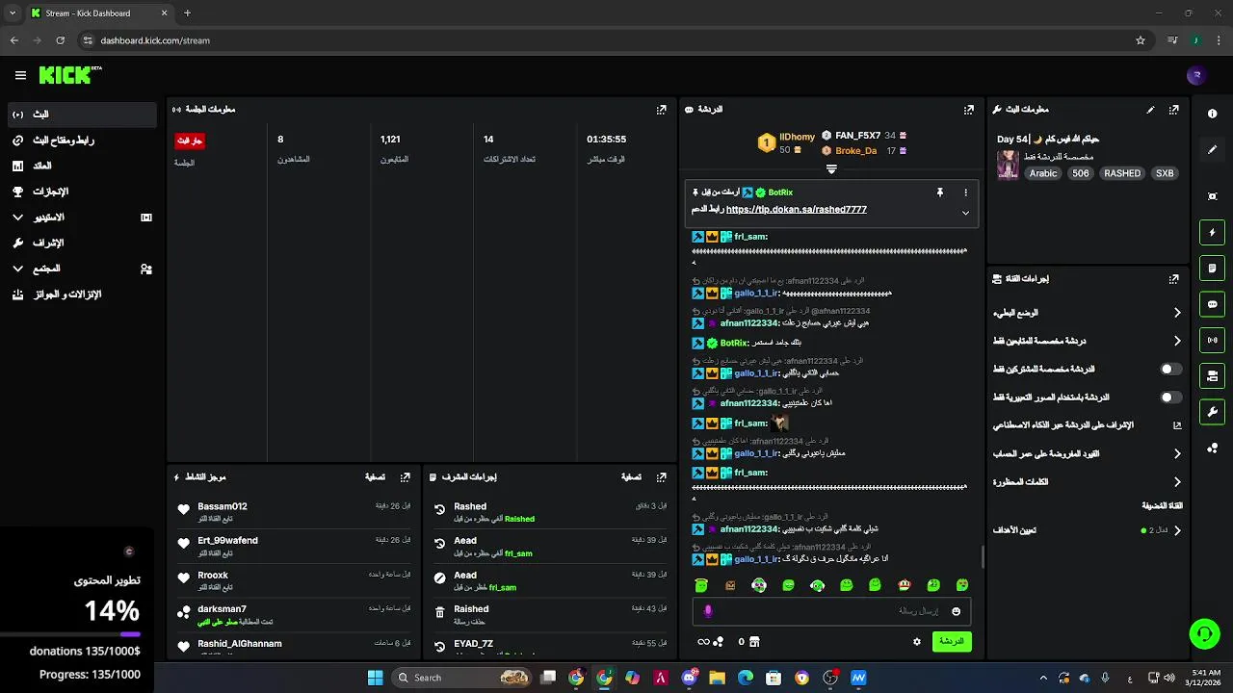Viewport: 1233px width, 693px height.
Task: Collapse the pinned message chevron
Action: [965, 213]
